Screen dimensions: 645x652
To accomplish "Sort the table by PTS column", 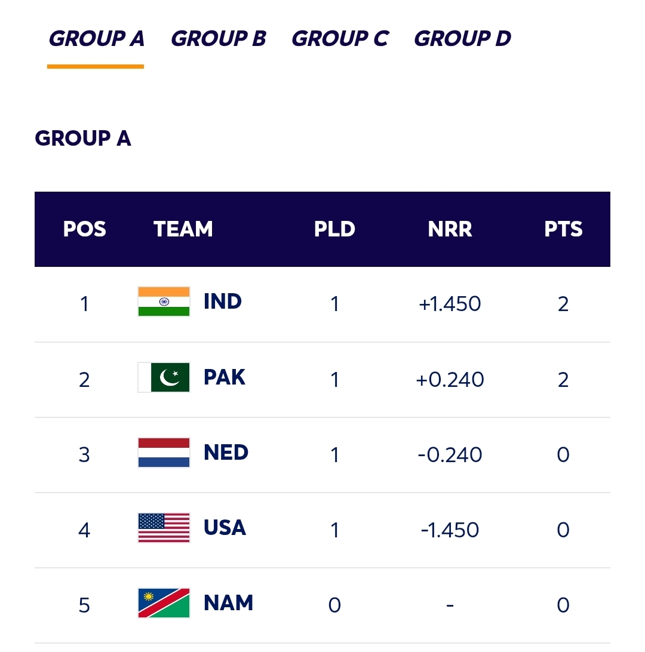I will [x=563, y=229].
